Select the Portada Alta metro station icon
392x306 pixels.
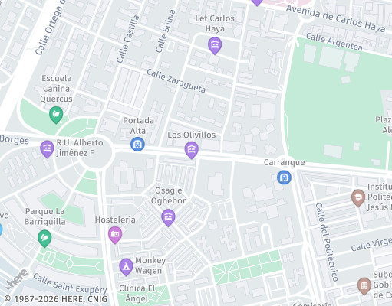137,145
